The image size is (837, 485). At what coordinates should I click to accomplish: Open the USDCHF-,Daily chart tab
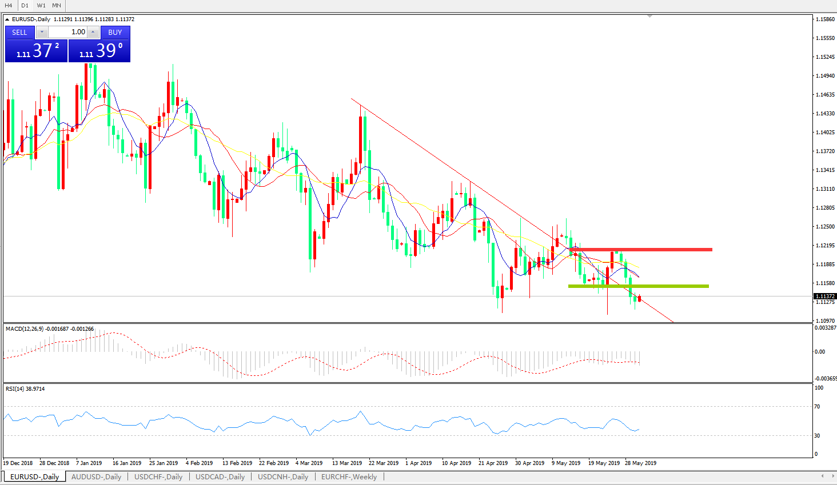[158, 476]
